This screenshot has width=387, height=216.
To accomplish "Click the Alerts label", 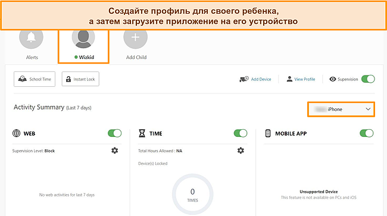I will pyautogui.click(x=32, y=57).
